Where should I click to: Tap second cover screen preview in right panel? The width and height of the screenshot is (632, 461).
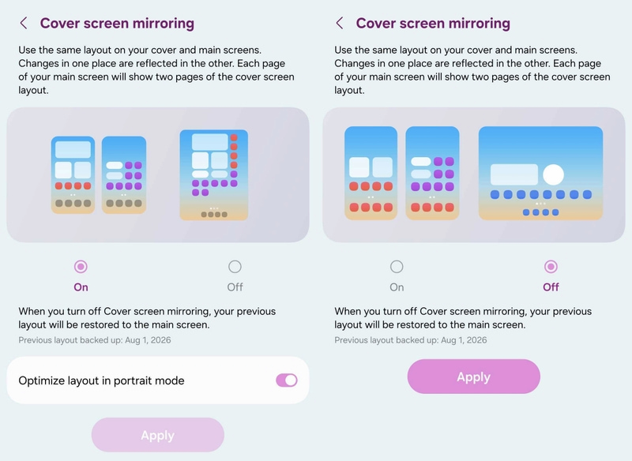(x=432, y=173)
